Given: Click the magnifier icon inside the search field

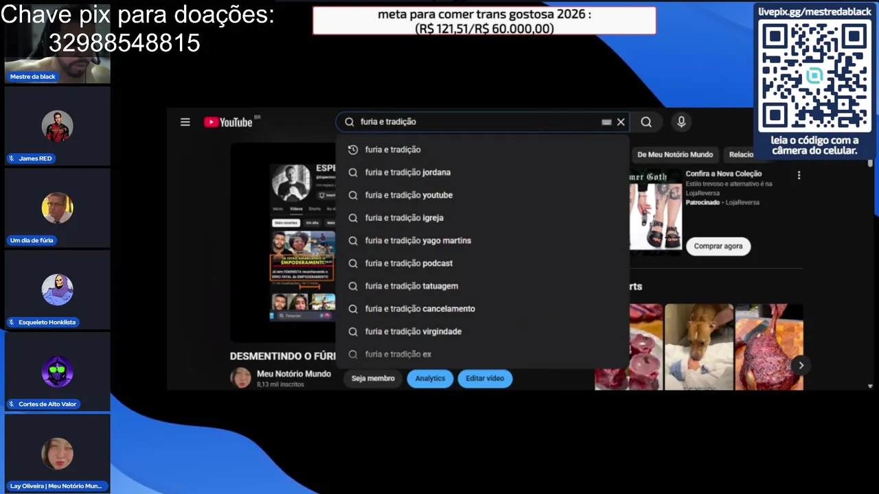Looking at the screenshot, I should coord(349,122).
